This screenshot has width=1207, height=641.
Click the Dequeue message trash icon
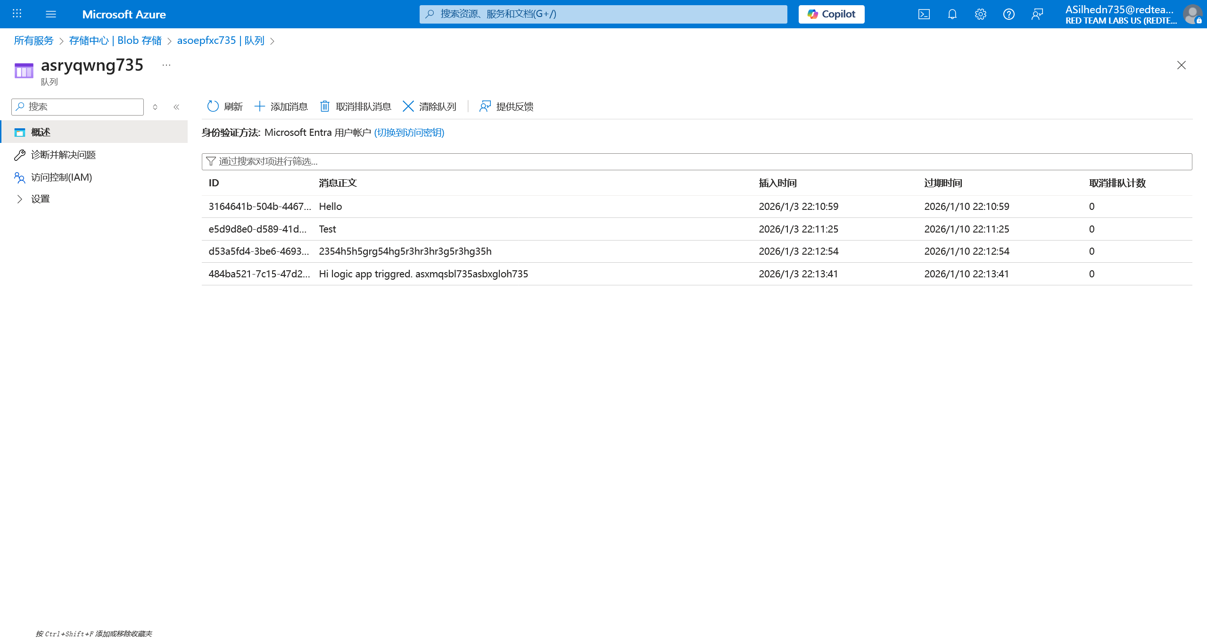coord(325,107)
